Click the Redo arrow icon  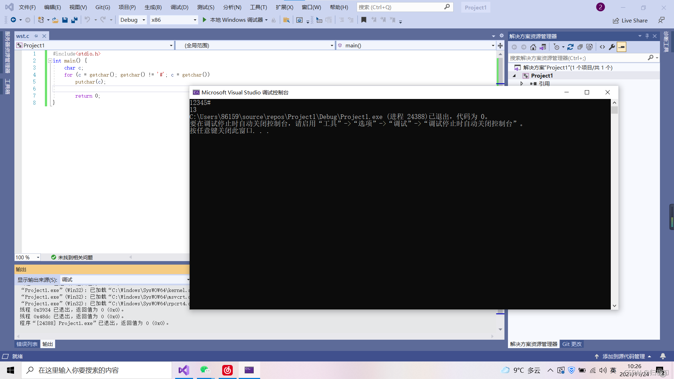[x=103, y=20]
